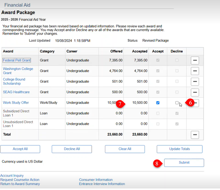Open the Federal Pell Grant link
220x190 pixels.
tap(17, 60)
